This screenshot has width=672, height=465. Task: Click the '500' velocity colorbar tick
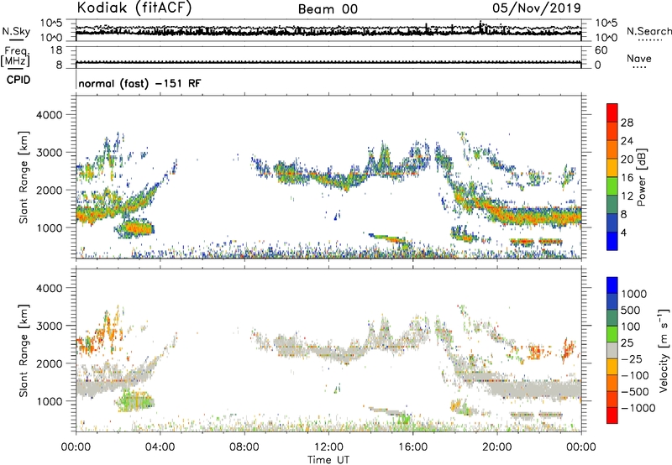(631, 310)
